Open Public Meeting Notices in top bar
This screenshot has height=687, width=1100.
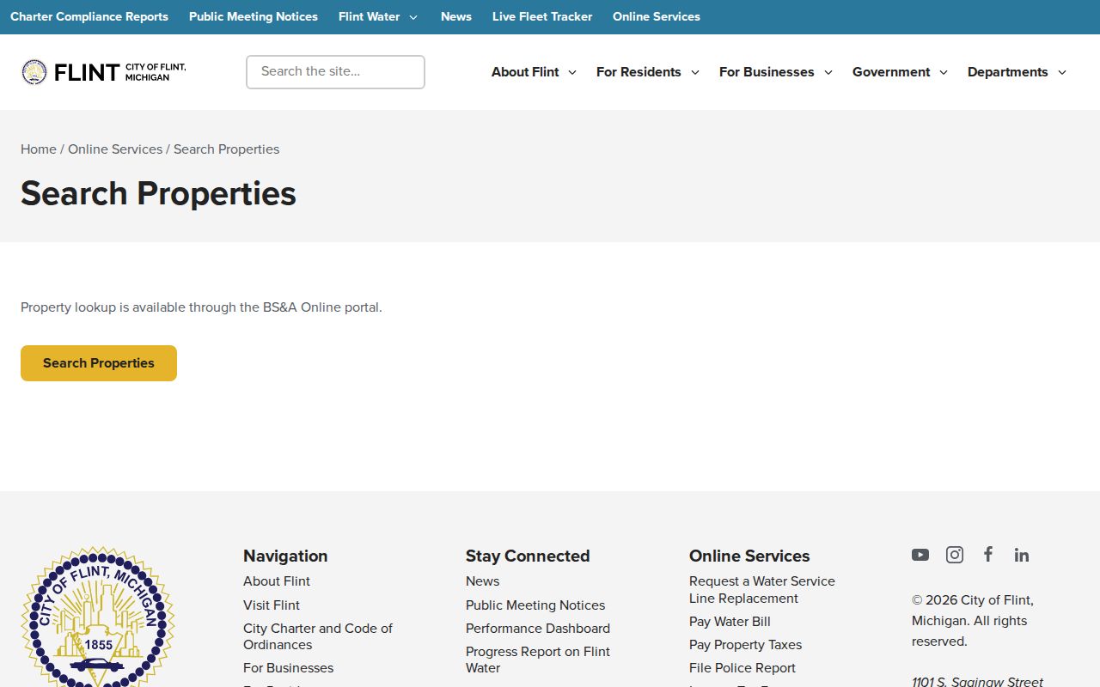[x=254, y=16]
